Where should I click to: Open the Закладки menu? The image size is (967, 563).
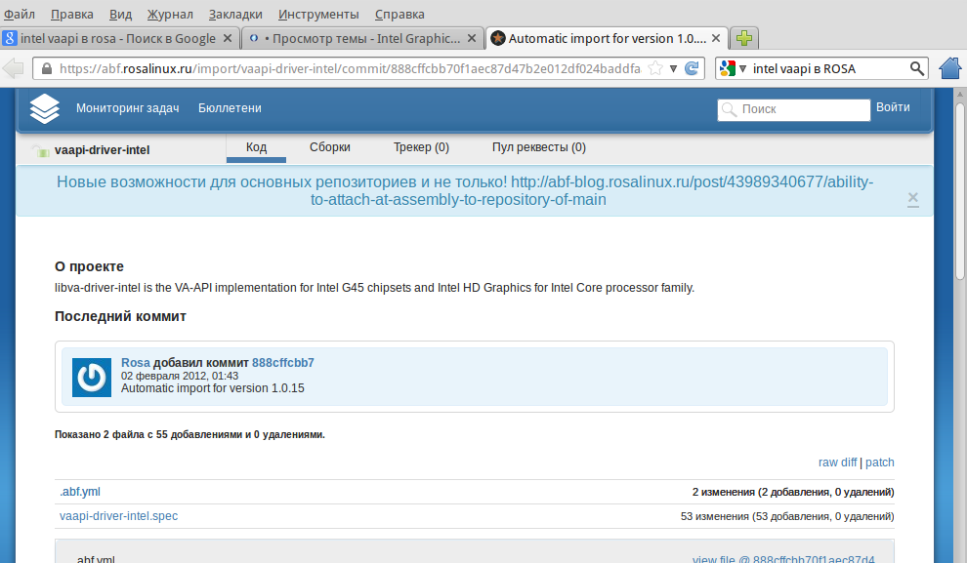(x=235, y=15)
